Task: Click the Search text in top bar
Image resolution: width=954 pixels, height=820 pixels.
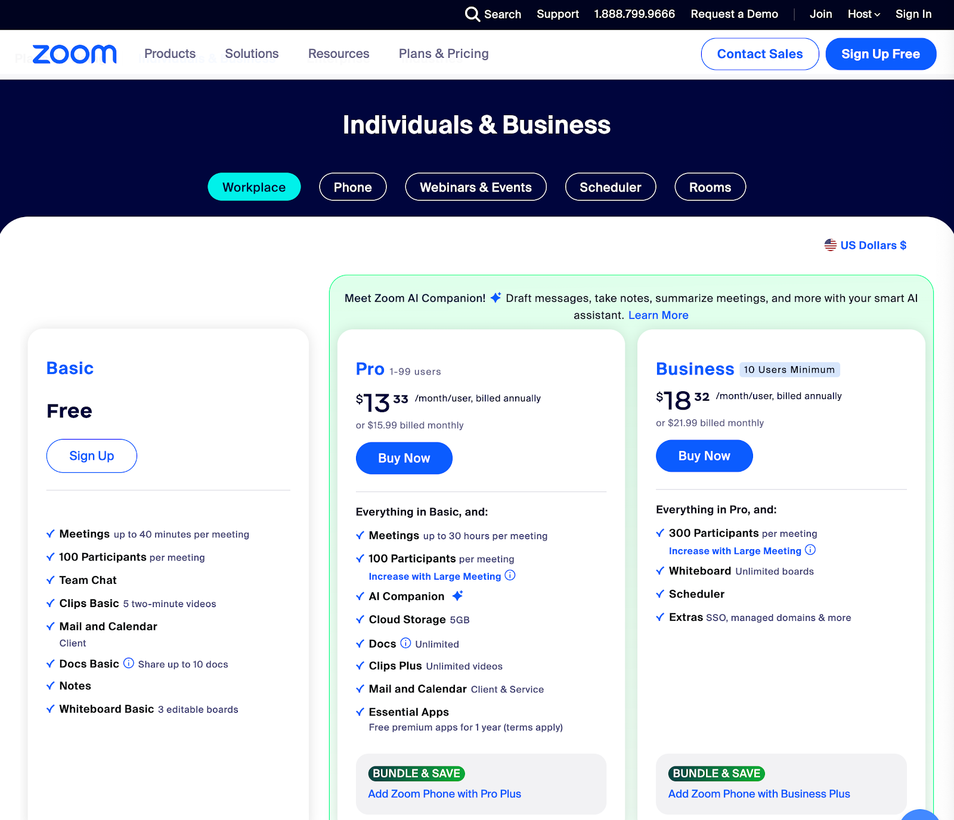Action: [503, 14]
